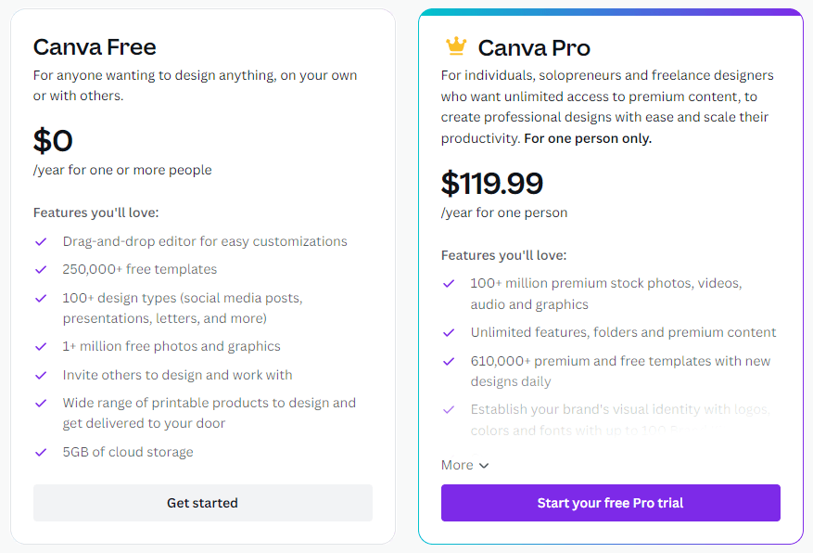
Task: Click the gold crown icon beside Canva Pro
Action: pyautogui.click(x=455, y=47)
